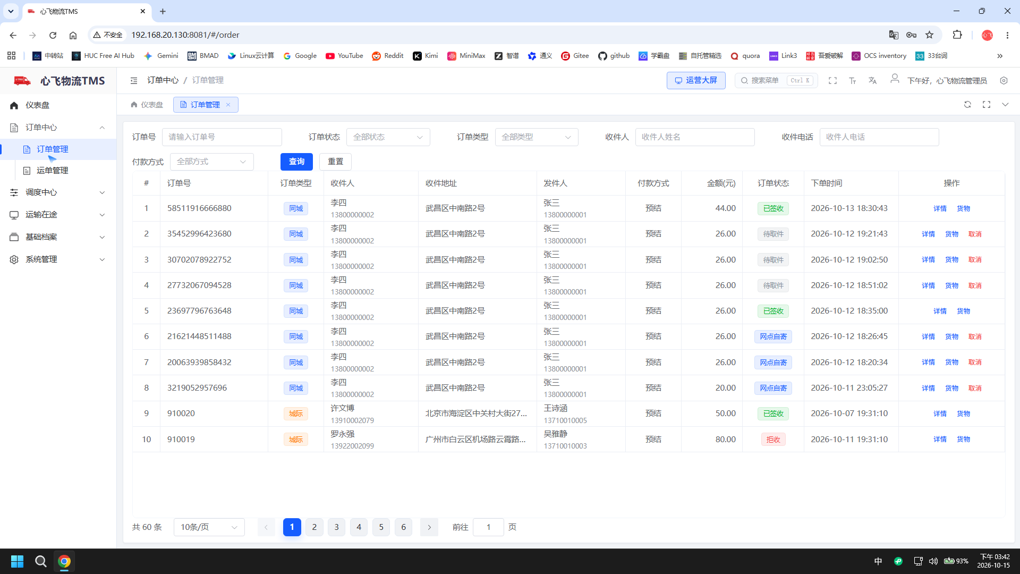Collapse the 订单中心 sidebar group
The image size is (1020, 574).
tap(58, 128)
